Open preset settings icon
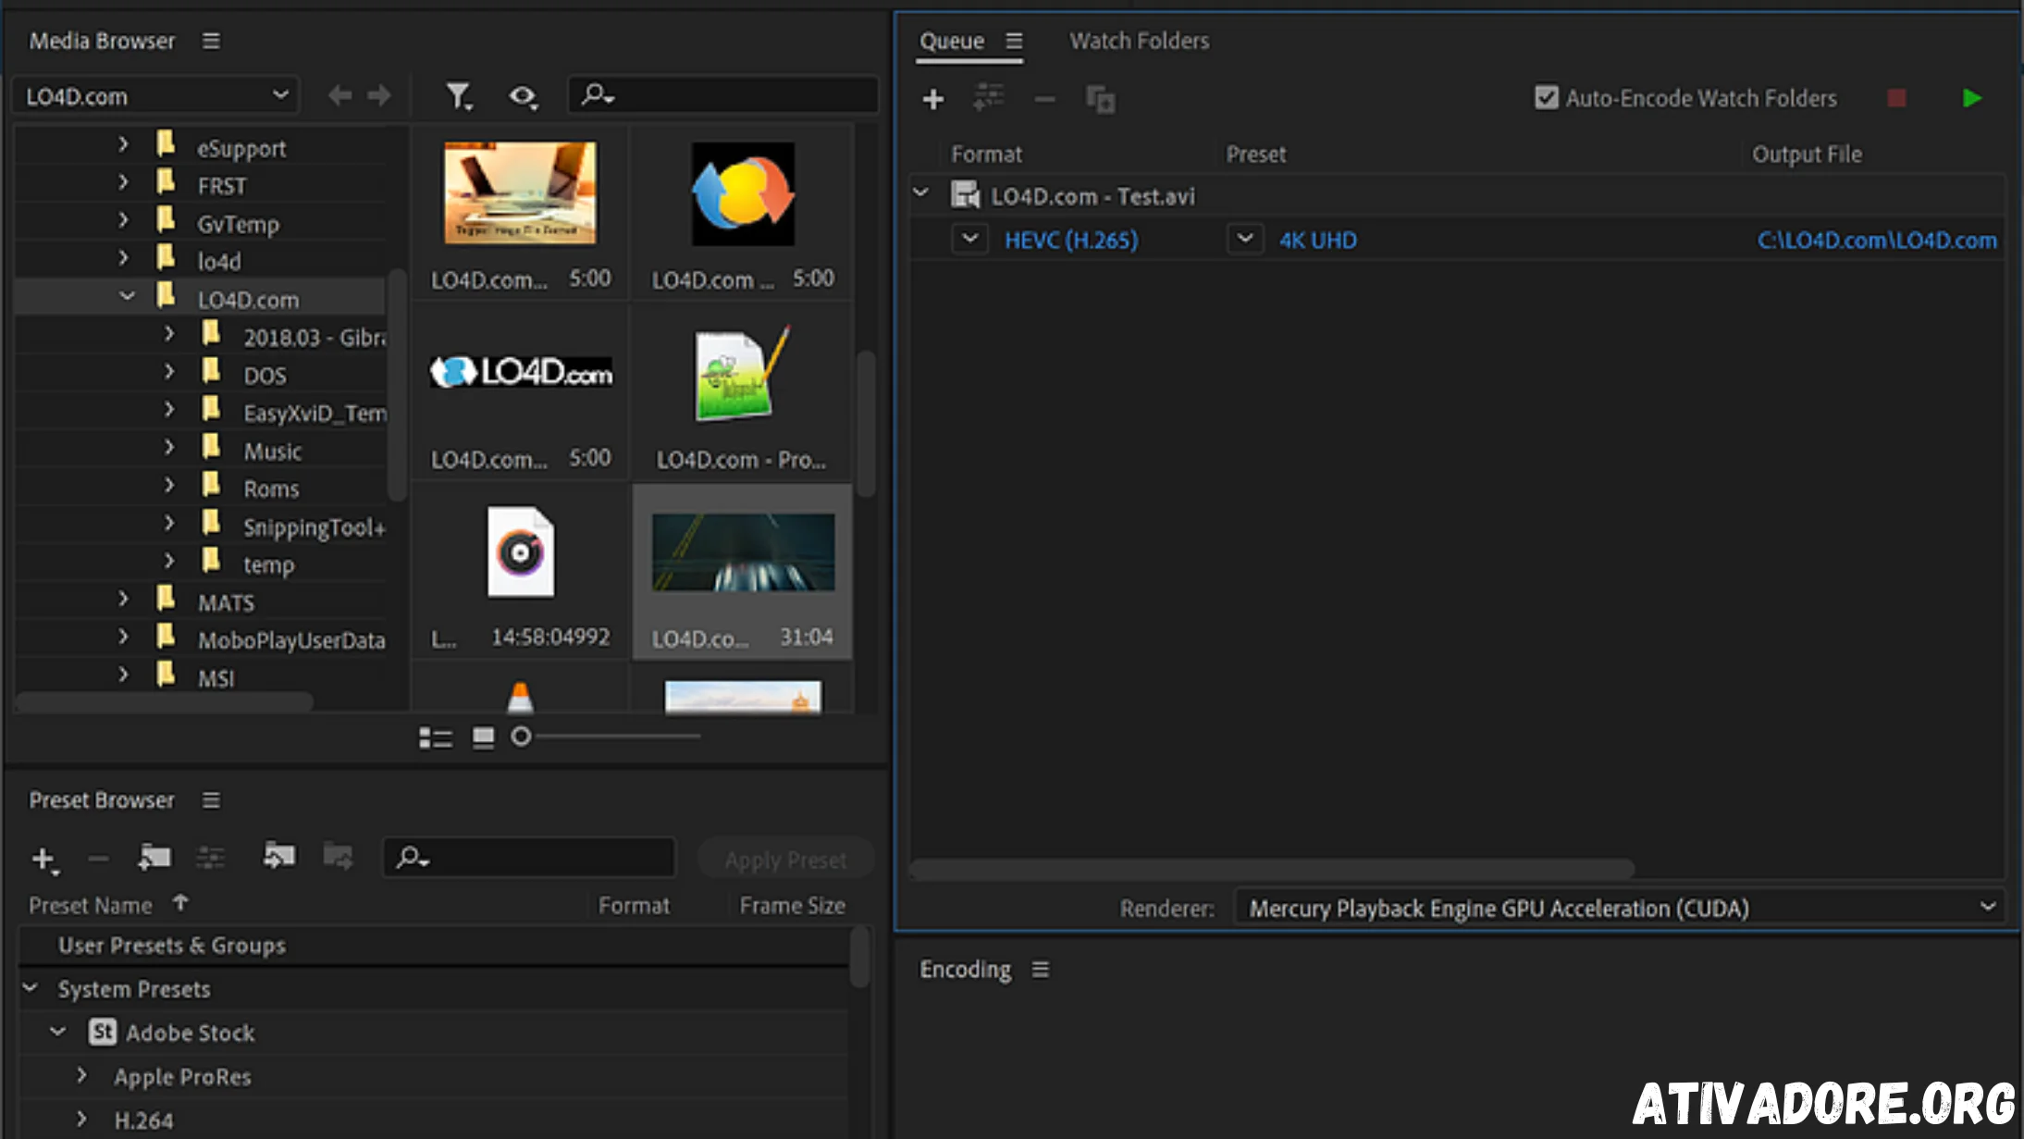2024x1139 pixels. click(x=211, y=858)
